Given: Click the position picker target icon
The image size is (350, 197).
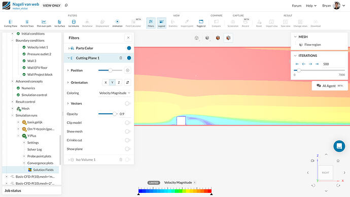Looking at the screenshot, I should pos(127,71).
